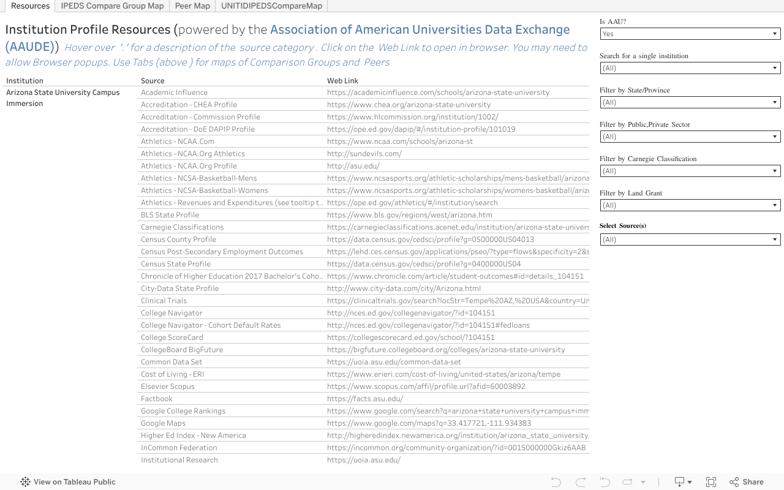Open the facts.asu.edu link
Viewport: 784px width, 490px height.
pyautogui.click(x=365, y=399)
